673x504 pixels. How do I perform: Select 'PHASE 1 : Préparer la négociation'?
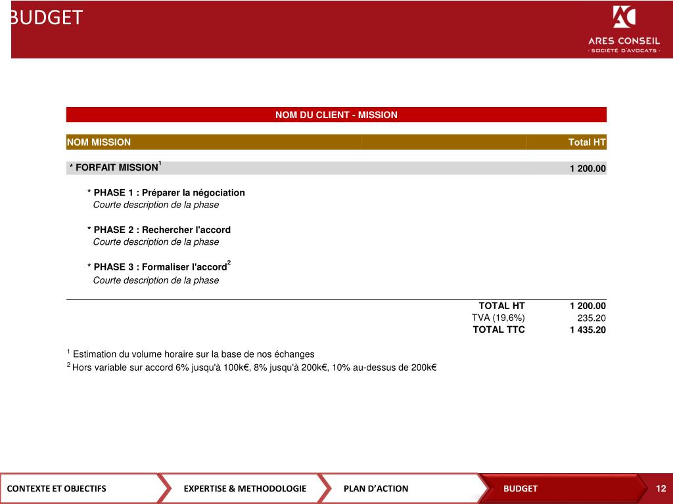coord(166,192)
